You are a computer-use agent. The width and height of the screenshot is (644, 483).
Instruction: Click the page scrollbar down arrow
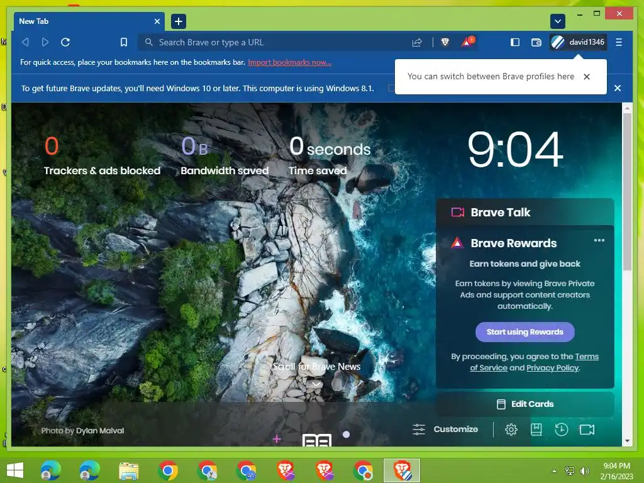[x=627, y=441]
